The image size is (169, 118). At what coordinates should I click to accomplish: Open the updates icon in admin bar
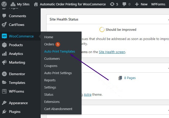point(112,4)
